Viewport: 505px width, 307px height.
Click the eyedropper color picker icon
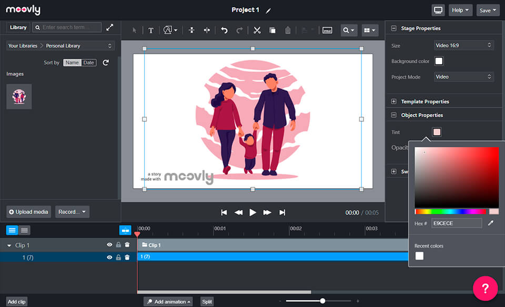coord(491,223)
